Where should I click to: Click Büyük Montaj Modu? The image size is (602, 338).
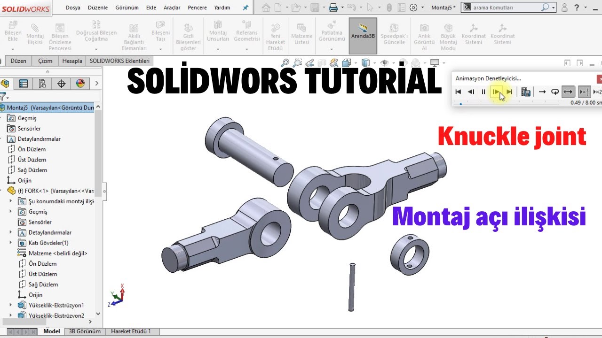tap(448, 36)
